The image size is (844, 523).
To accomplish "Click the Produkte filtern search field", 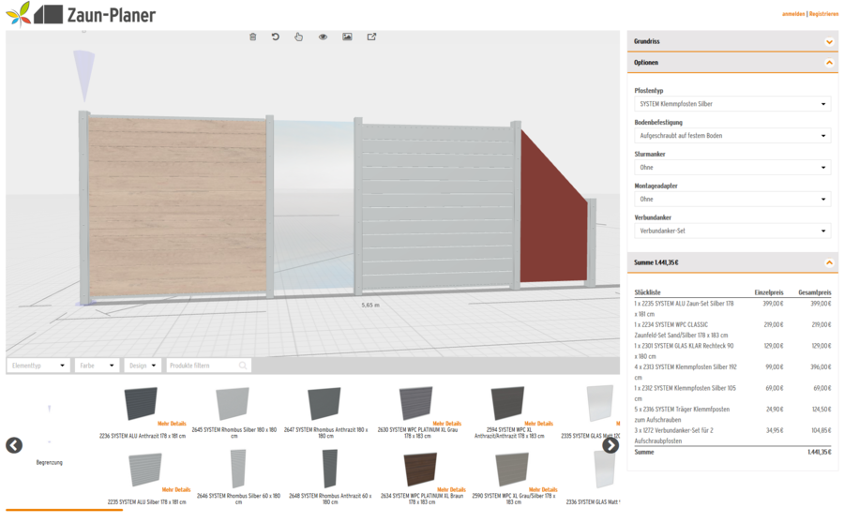I will [x=208, y=366].
